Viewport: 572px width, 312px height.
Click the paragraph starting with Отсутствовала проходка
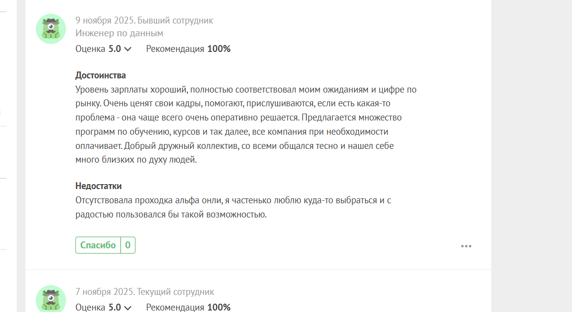click(233, 207)
